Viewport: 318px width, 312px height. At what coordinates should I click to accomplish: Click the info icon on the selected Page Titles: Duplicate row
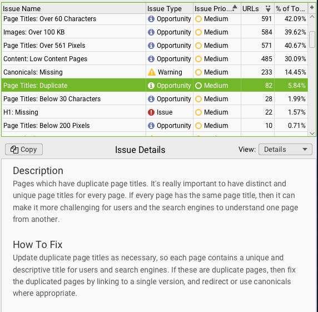[151, 86]
